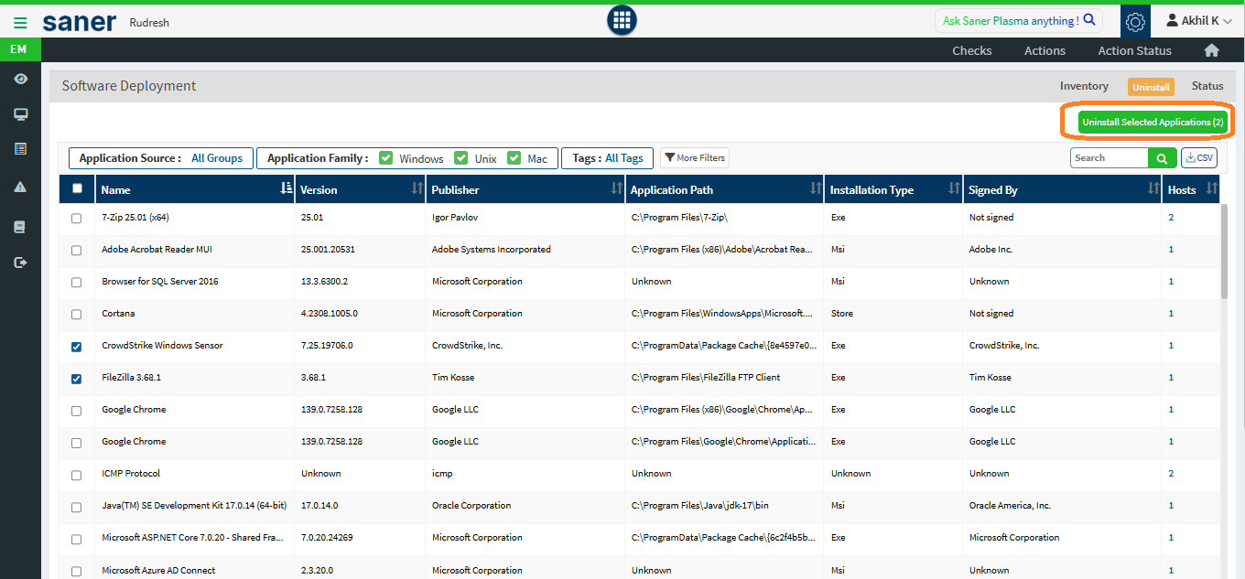Click hosts count for FileZilla 3.68.1 row
1245x579 pixels.
click(1171, 378)
